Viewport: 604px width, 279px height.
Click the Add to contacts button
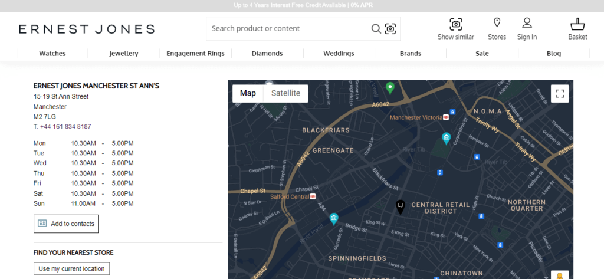tap(66, 224)
